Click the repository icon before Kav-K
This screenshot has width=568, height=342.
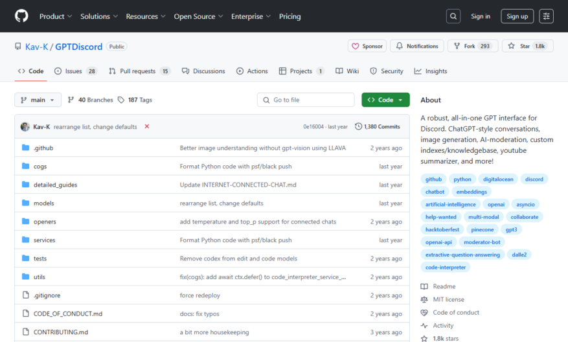(x=17, y=47)
